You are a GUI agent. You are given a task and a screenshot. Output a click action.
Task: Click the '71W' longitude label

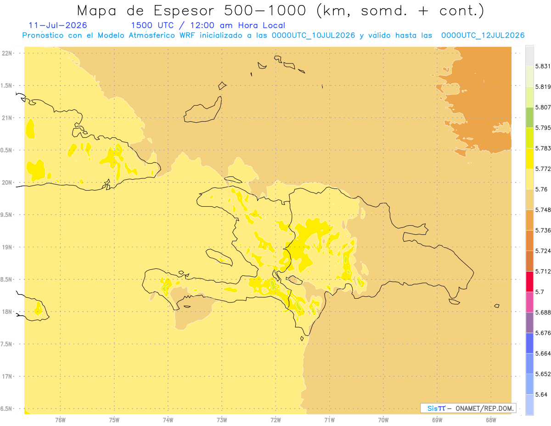point(329,419)
